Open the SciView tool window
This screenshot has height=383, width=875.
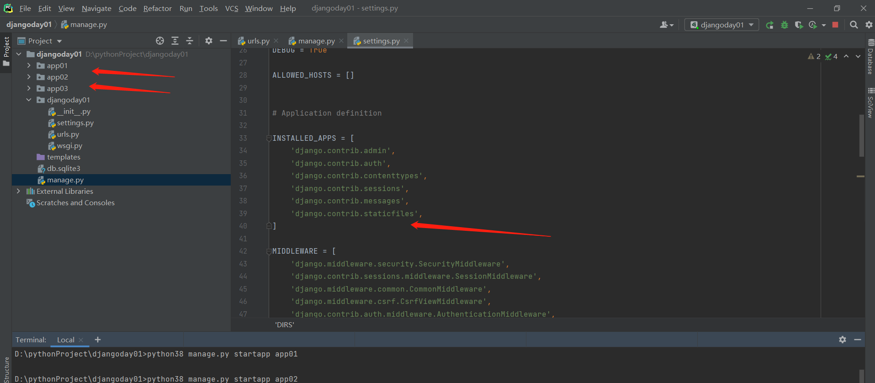pos(870,103)
